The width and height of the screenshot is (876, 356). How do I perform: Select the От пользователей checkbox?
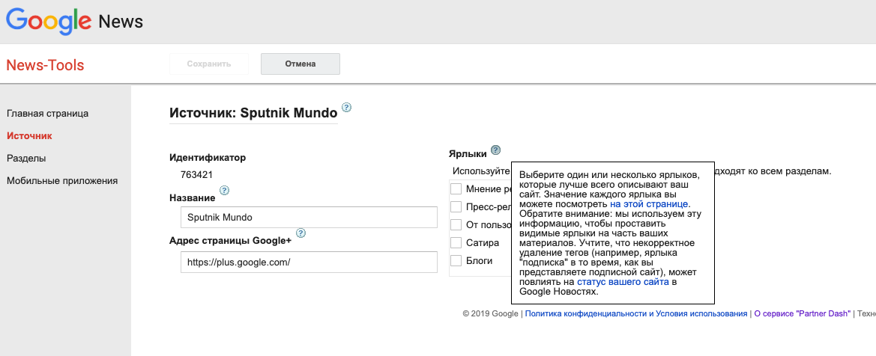click(456, 224)
